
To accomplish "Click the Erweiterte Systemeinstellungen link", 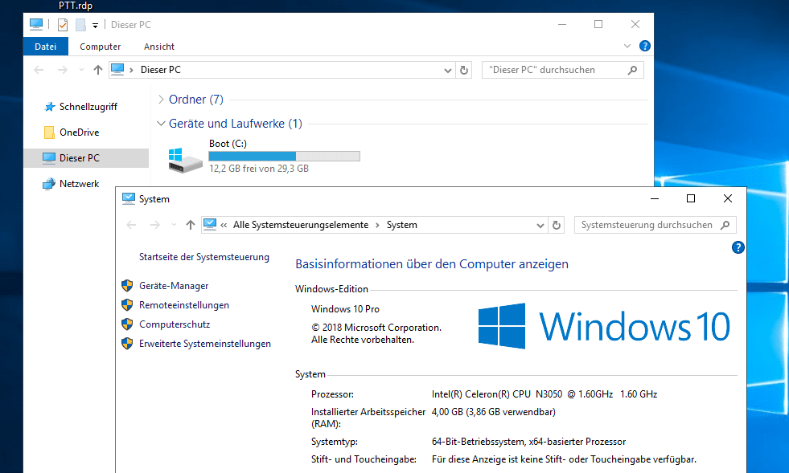I will click(204, 344).
